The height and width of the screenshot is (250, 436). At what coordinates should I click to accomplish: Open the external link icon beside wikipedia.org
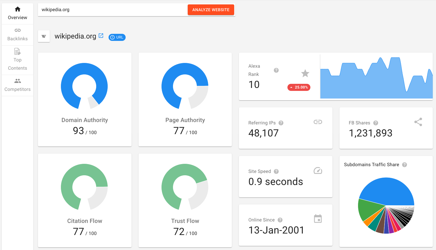pos(101,36)
